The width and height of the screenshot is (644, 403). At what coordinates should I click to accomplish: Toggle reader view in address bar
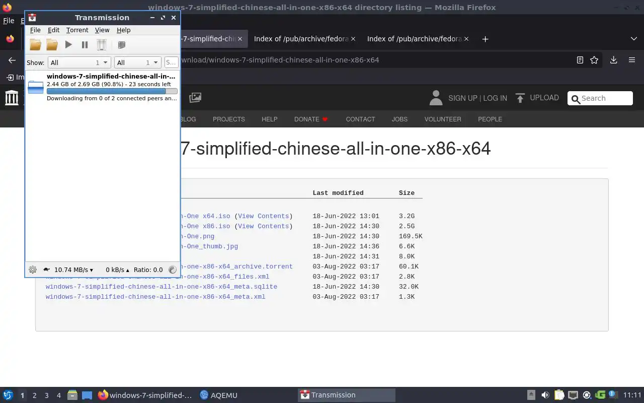coord(580,60)
